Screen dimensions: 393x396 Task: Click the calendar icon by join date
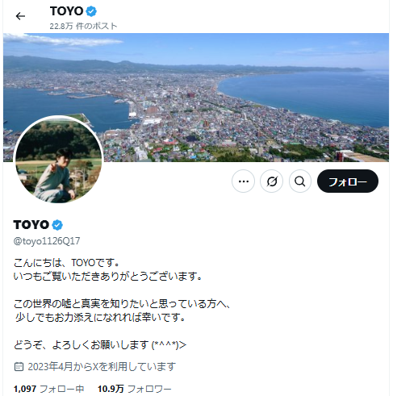point(19,366)
